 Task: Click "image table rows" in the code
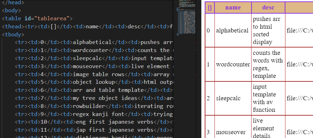point(99,74)
